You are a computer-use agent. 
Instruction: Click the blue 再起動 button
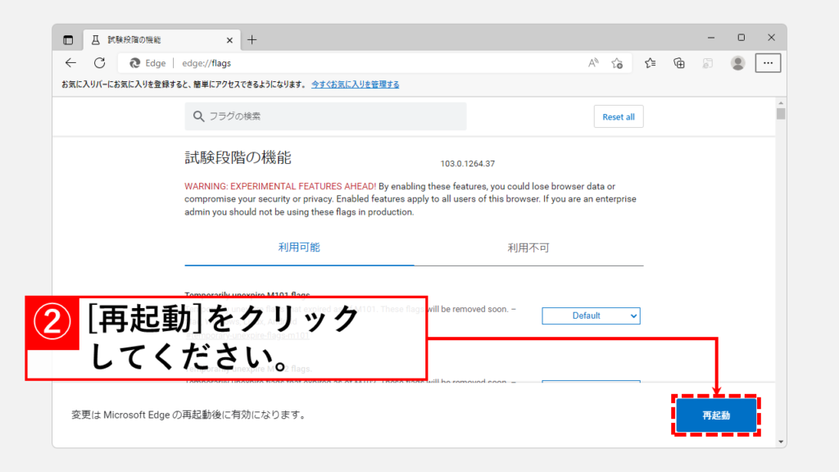[x=716, y=415]
